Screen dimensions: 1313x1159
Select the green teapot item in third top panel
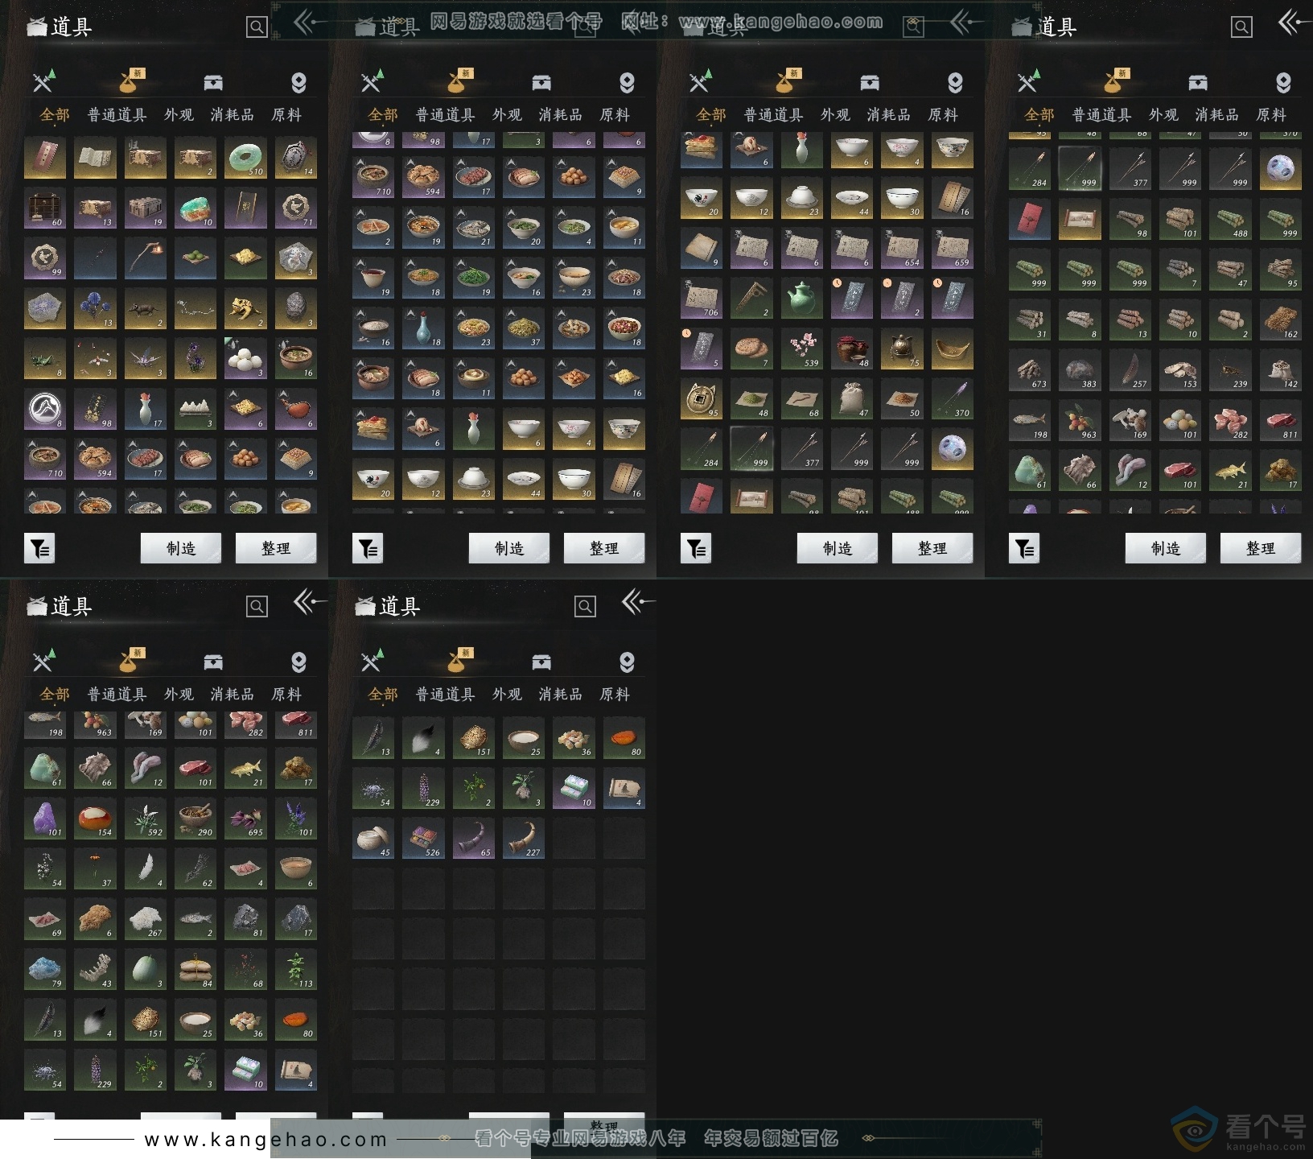coord(802,299)
